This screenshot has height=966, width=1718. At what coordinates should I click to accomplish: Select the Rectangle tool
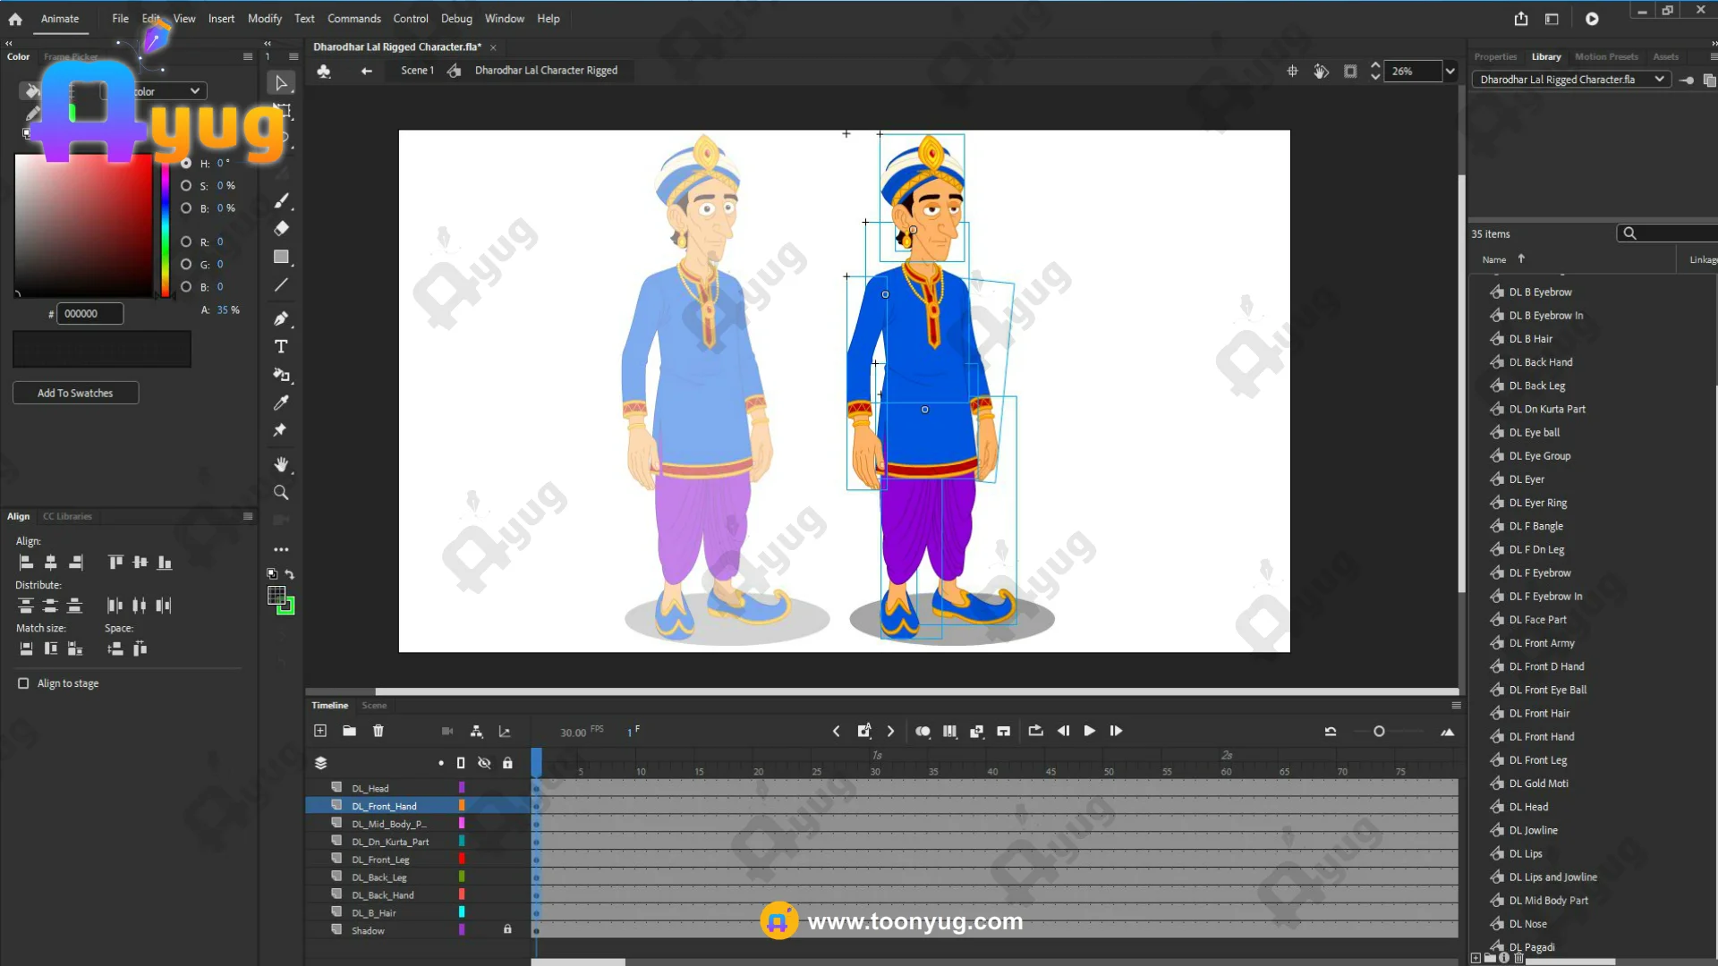[x=281, y=257]
